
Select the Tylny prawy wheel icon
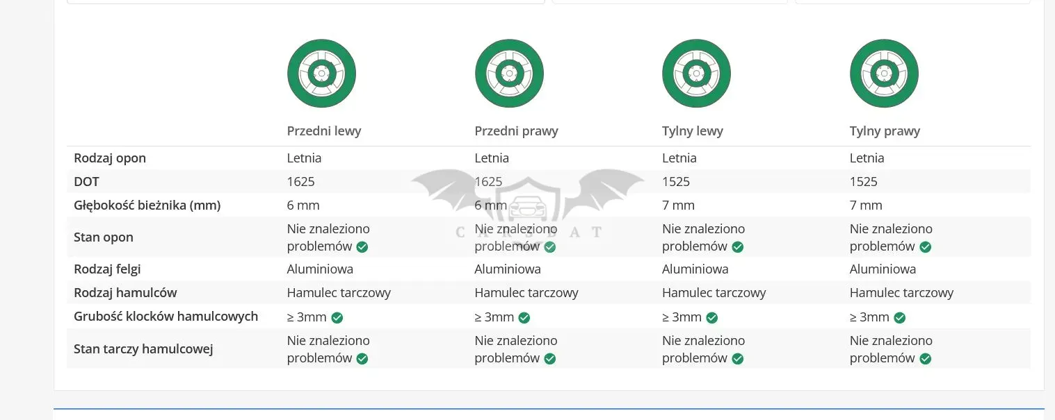click(884, 74)
